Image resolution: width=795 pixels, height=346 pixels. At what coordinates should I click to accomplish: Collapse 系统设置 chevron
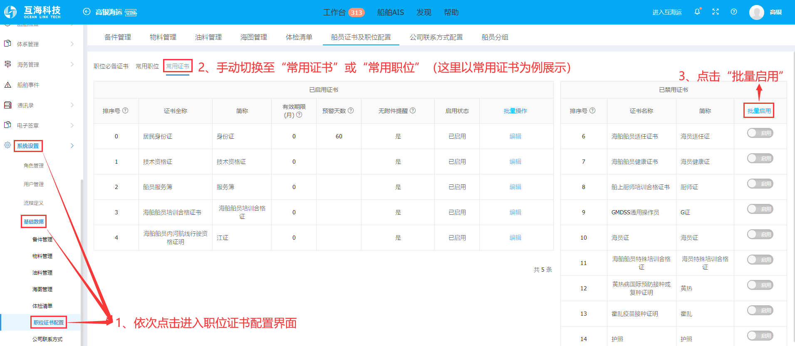click(x=72, y=146)
